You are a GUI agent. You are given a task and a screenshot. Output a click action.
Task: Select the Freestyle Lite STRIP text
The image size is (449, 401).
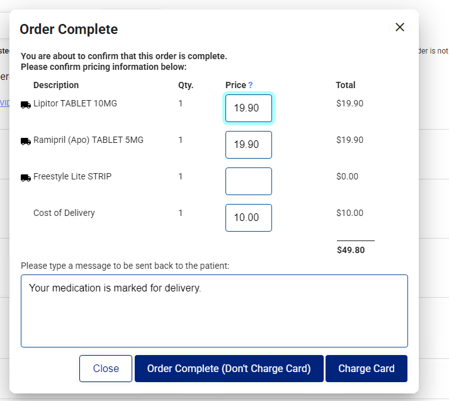[72, 176]
